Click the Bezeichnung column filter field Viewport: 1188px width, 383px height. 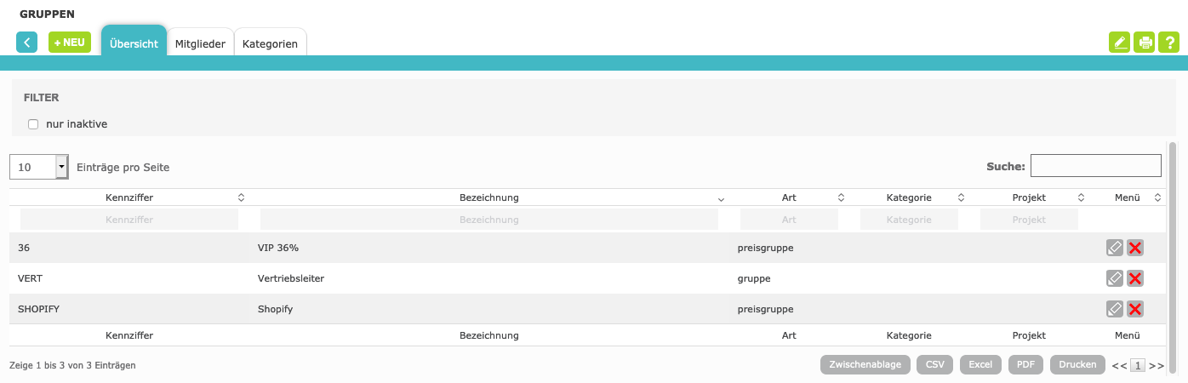(x=488, y=220)
